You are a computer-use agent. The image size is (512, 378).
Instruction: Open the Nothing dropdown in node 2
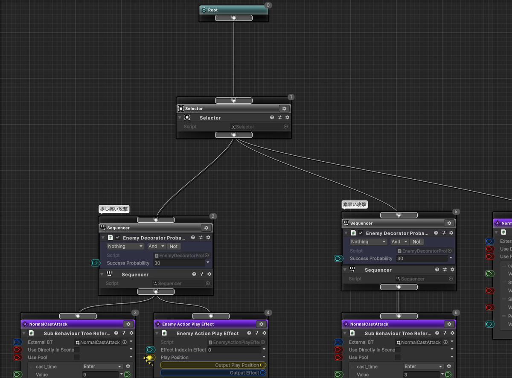click(x=125, y=246)
